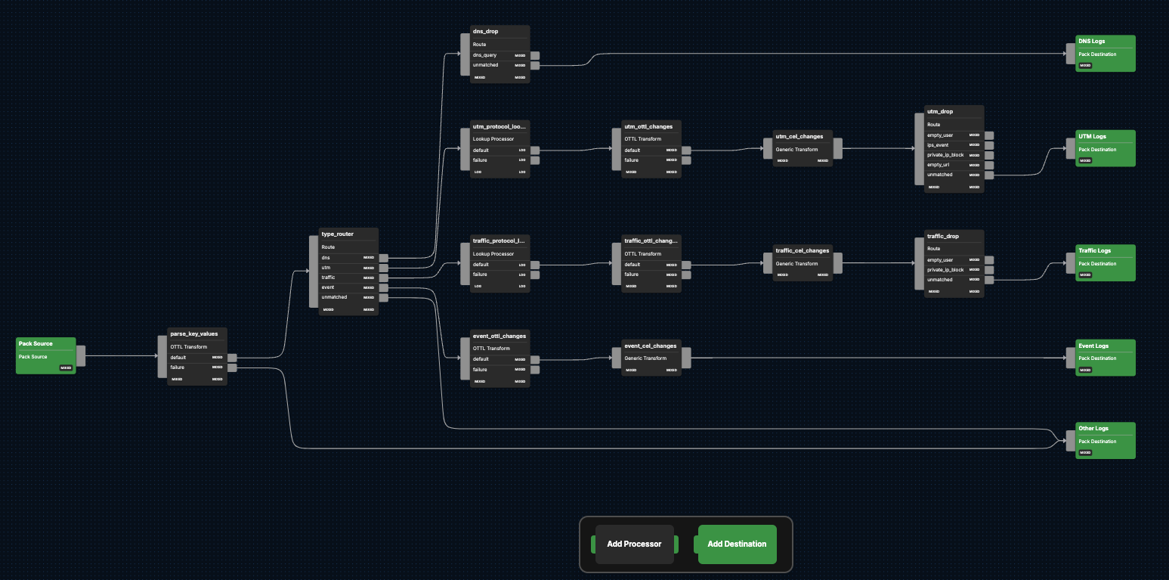The height and width of the screenshot is (580, 1169).
Task: Click the private_ip_block port on traffic_drop
Action: tap(989, 270)
